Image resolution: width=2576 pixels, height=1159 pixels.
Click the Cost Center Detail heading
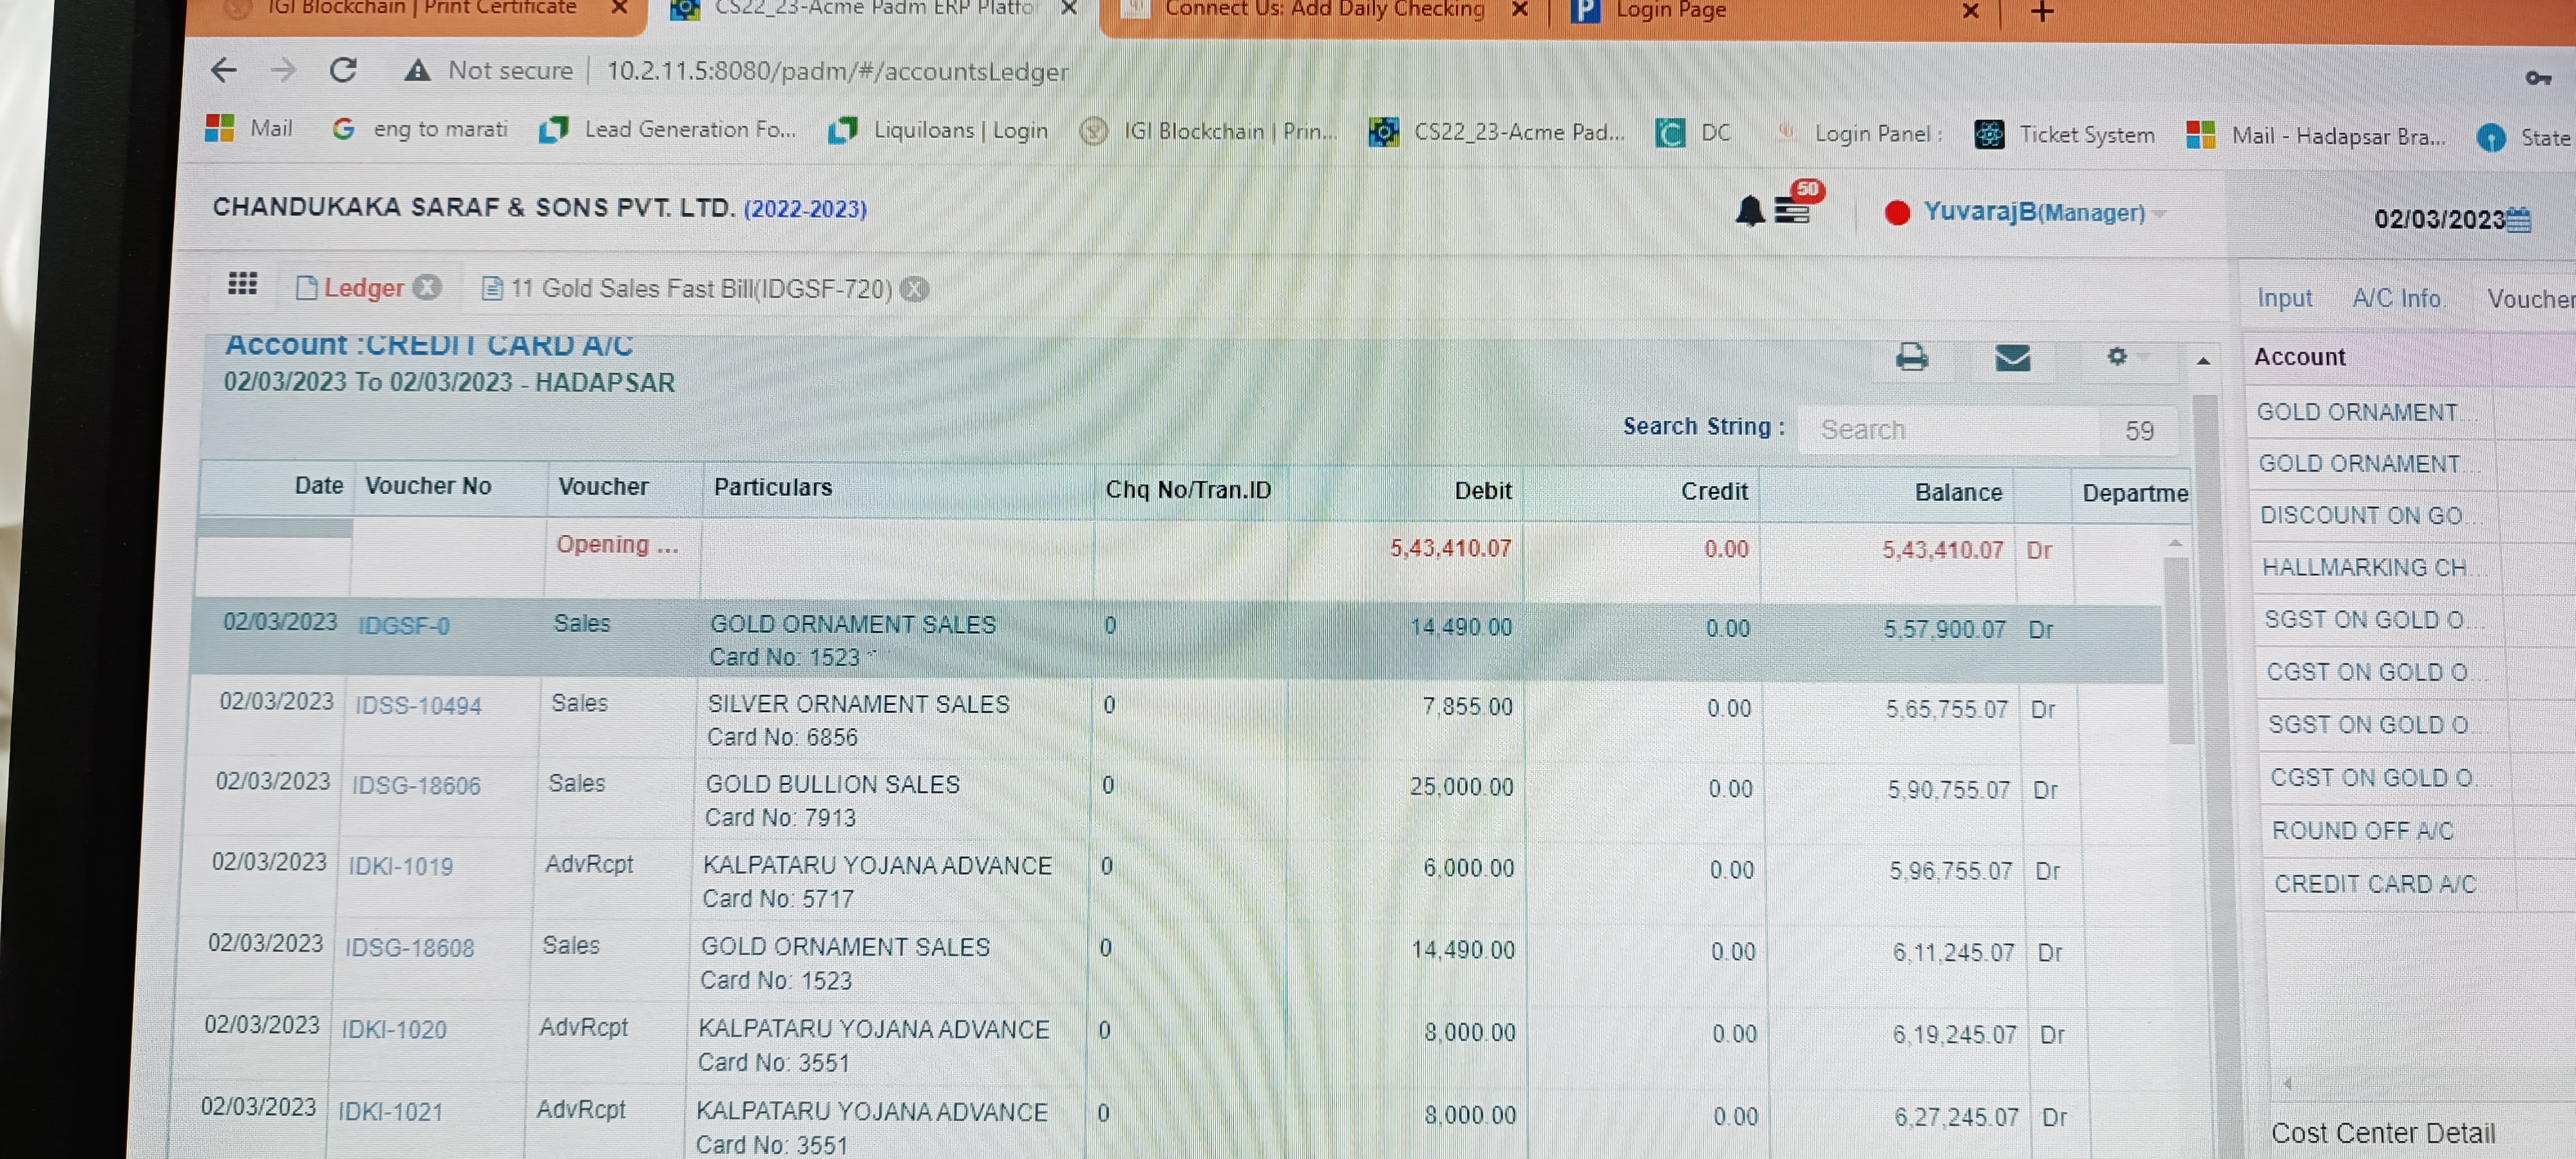2382,1133
